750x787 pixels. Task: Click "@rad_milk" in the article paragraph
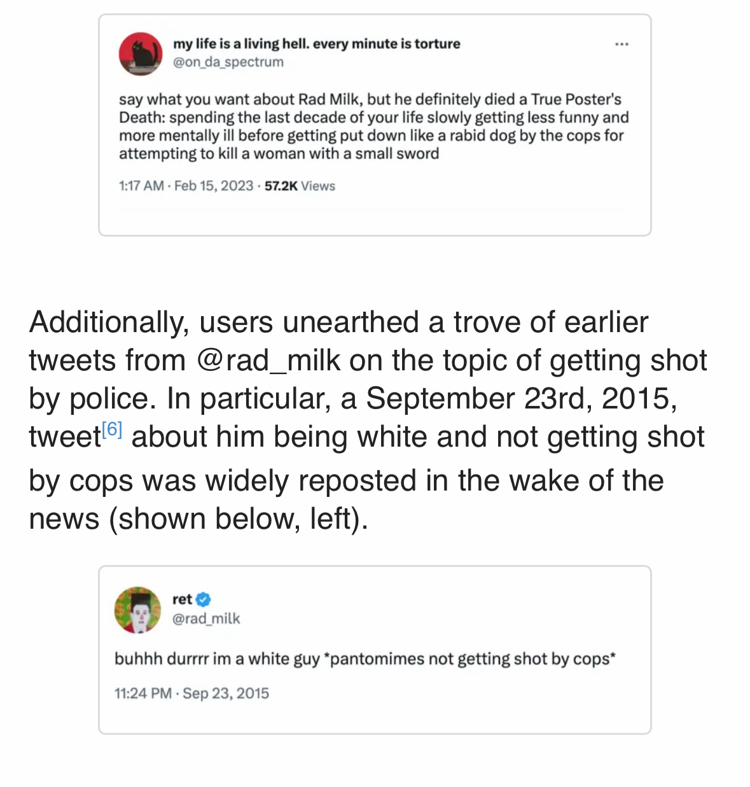[268, 360]
